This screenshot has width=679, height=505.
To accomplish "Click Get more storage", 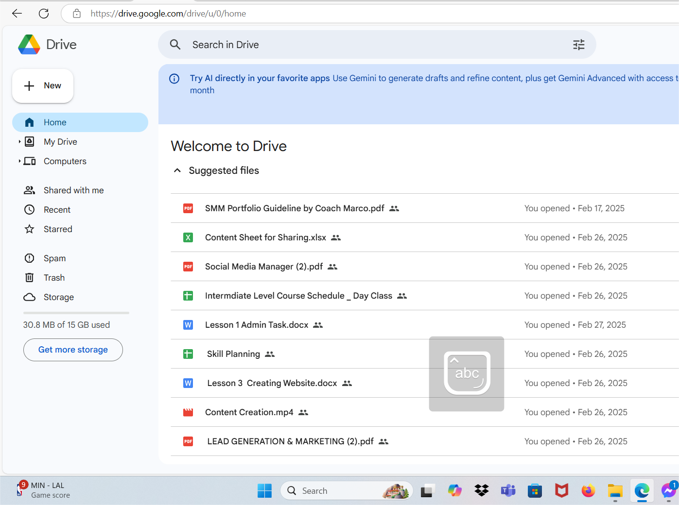I will (x=73, y=350).
